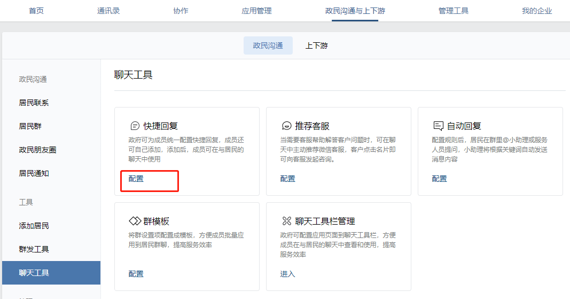Select 聊天工具 in the sidebar
This screenshot has width=570, height=299.
coord(51,273)
